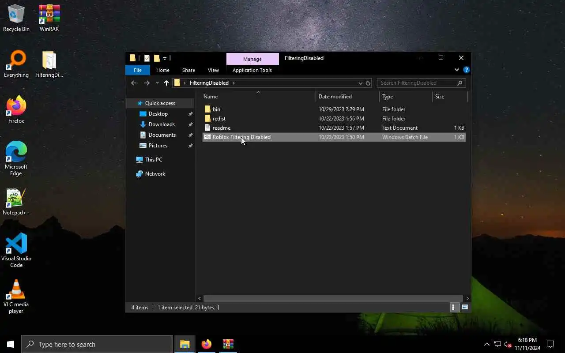Select the VLC media player desktop shortcut
The width and height of the screenshot is (565, 353).
click(x=16, y=297)
